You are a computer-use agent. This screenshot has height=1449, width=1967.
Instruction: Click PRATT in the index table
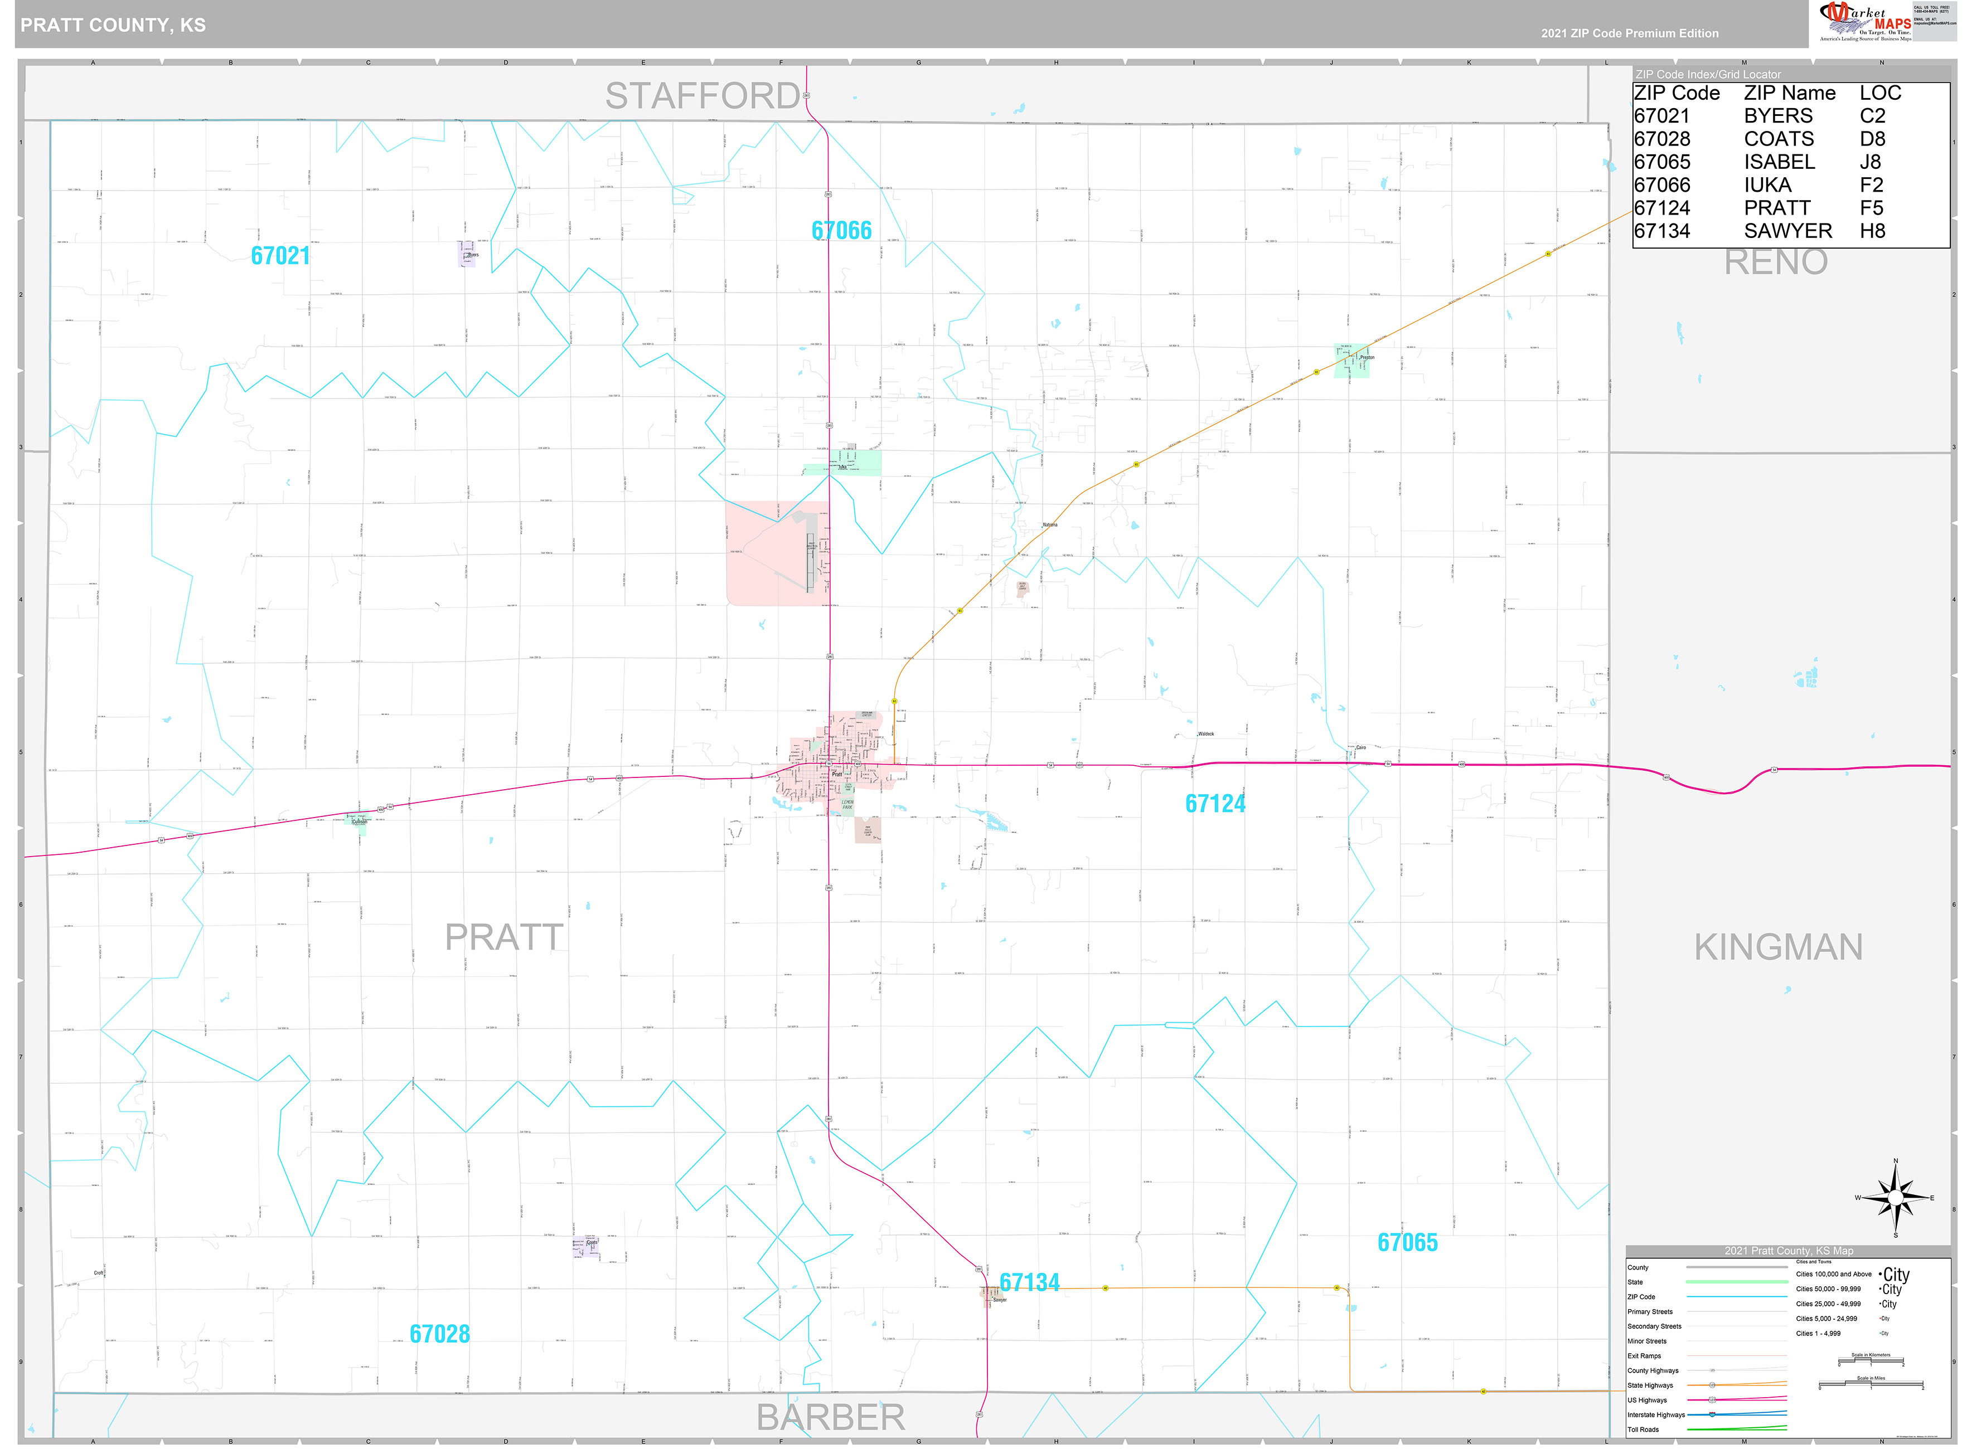1777,208
